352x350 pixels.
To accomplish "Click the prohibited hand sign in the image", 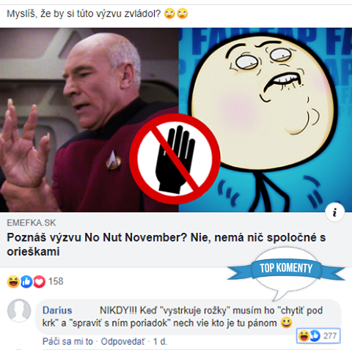I will (175, 159).
